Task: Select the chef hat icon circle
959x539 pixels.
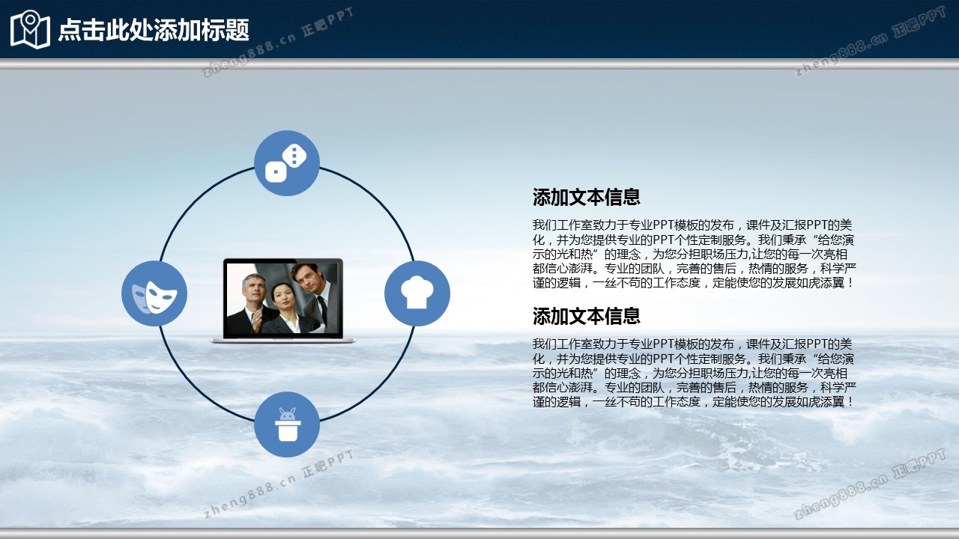Action: pos(417,293)
